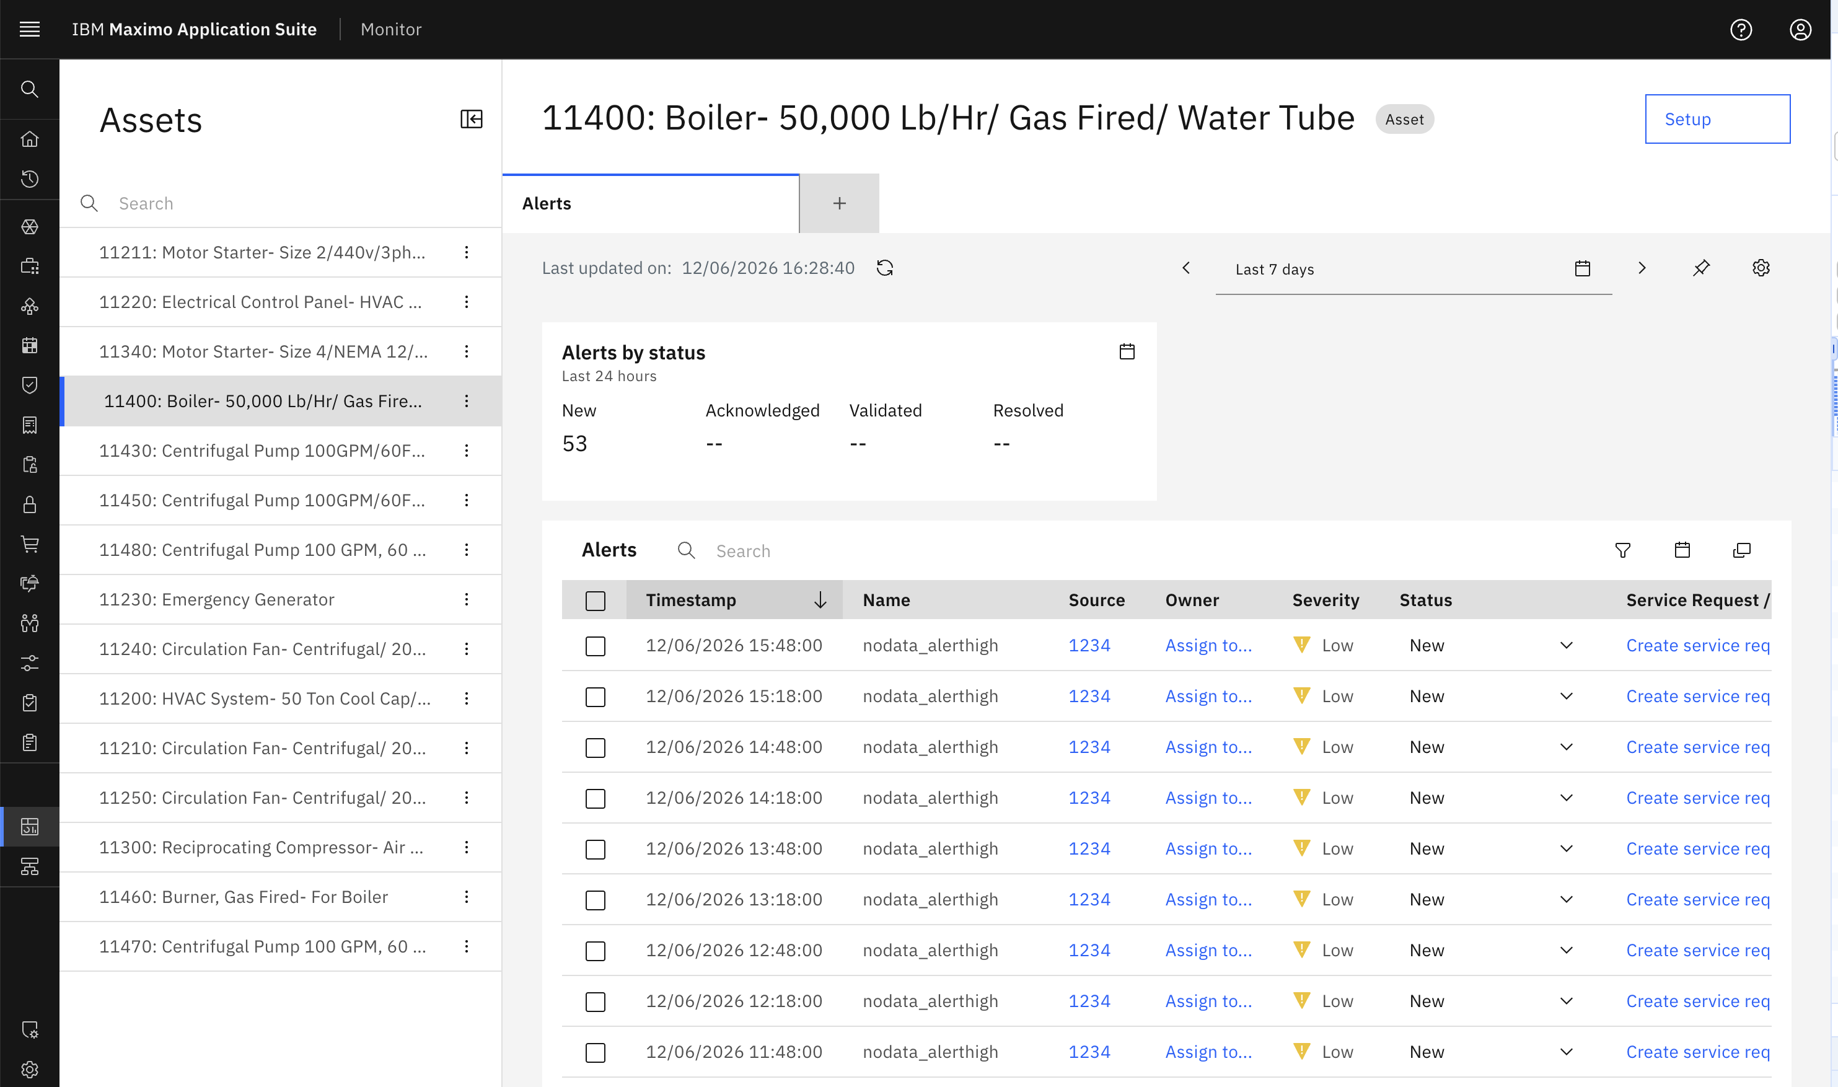Check the alert row timestamped 13:18:00

(596, 900)
